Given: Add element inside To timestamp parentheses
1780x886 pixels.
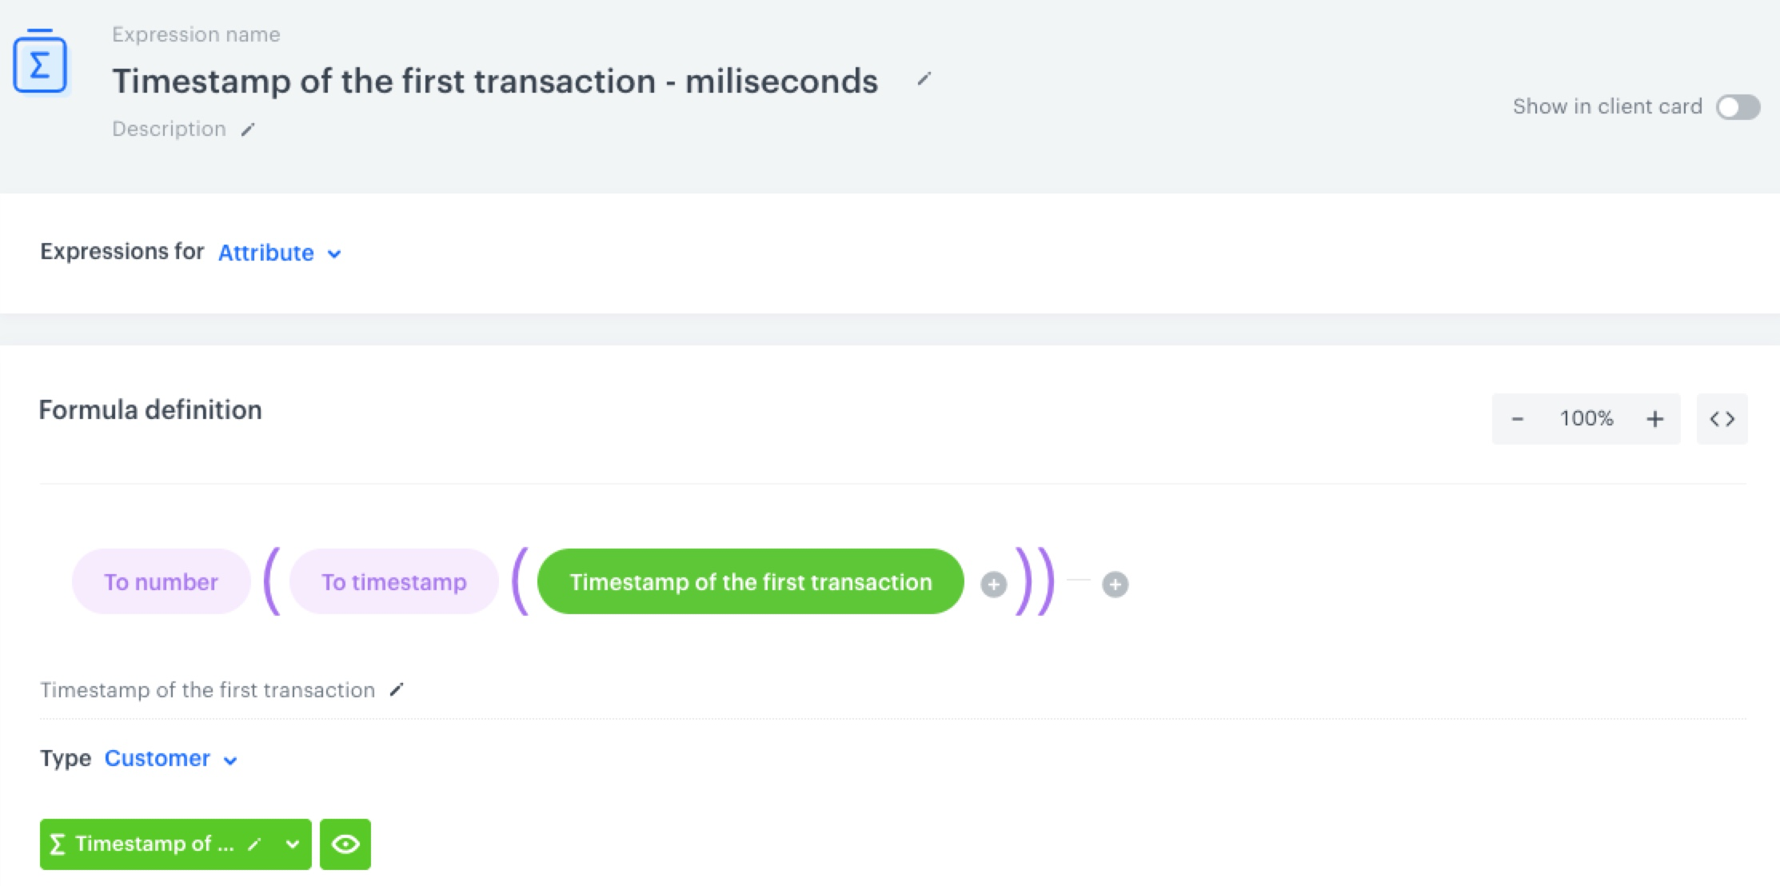Looking at the screenshot, I should click(x=993, y=585).
